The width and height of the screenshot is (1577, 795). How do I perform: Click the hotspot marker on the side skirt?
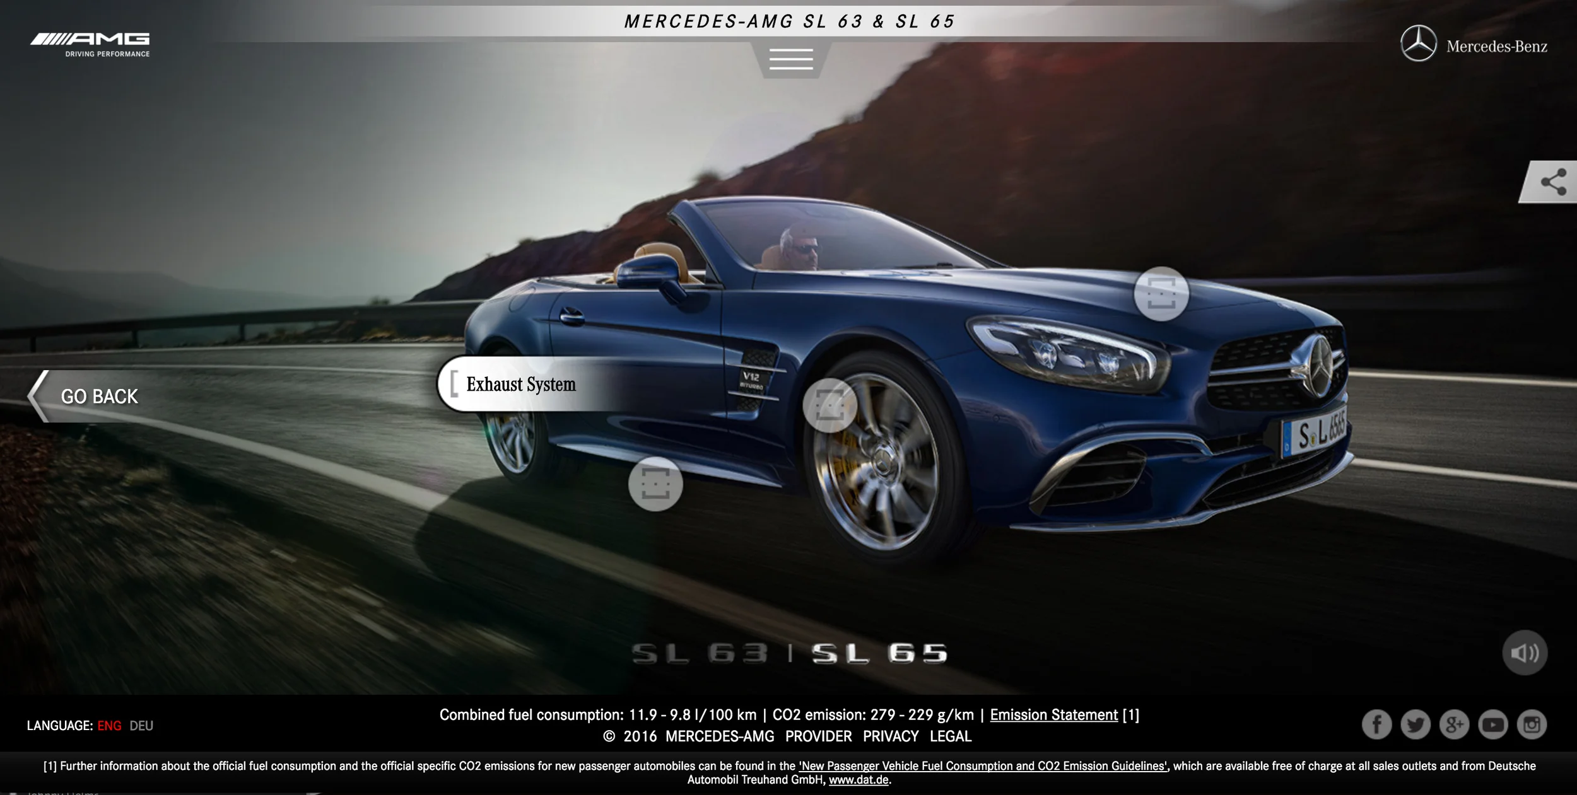[655, 484]
